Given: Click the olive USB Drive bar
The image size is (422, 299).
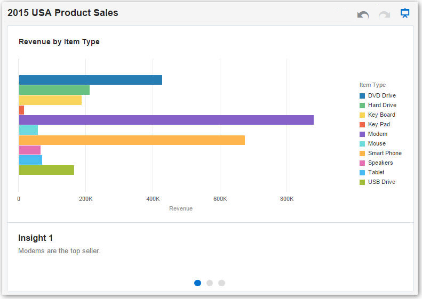Looking at the screenshot, I should (46, 170).
